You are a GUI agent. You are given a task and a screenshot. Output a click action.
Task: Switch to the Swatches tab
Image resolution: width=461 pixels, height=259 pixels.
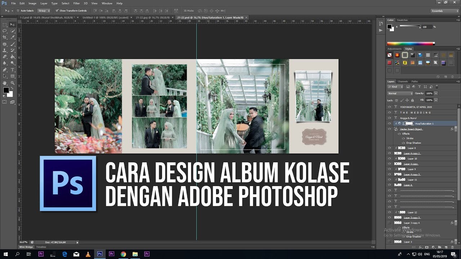point(402,20)
